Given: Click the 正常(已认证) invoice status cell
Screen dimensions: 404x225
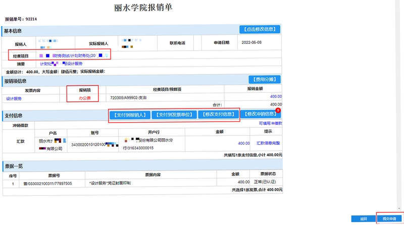Looking at the screenshot, I should (x=265, y=182).
